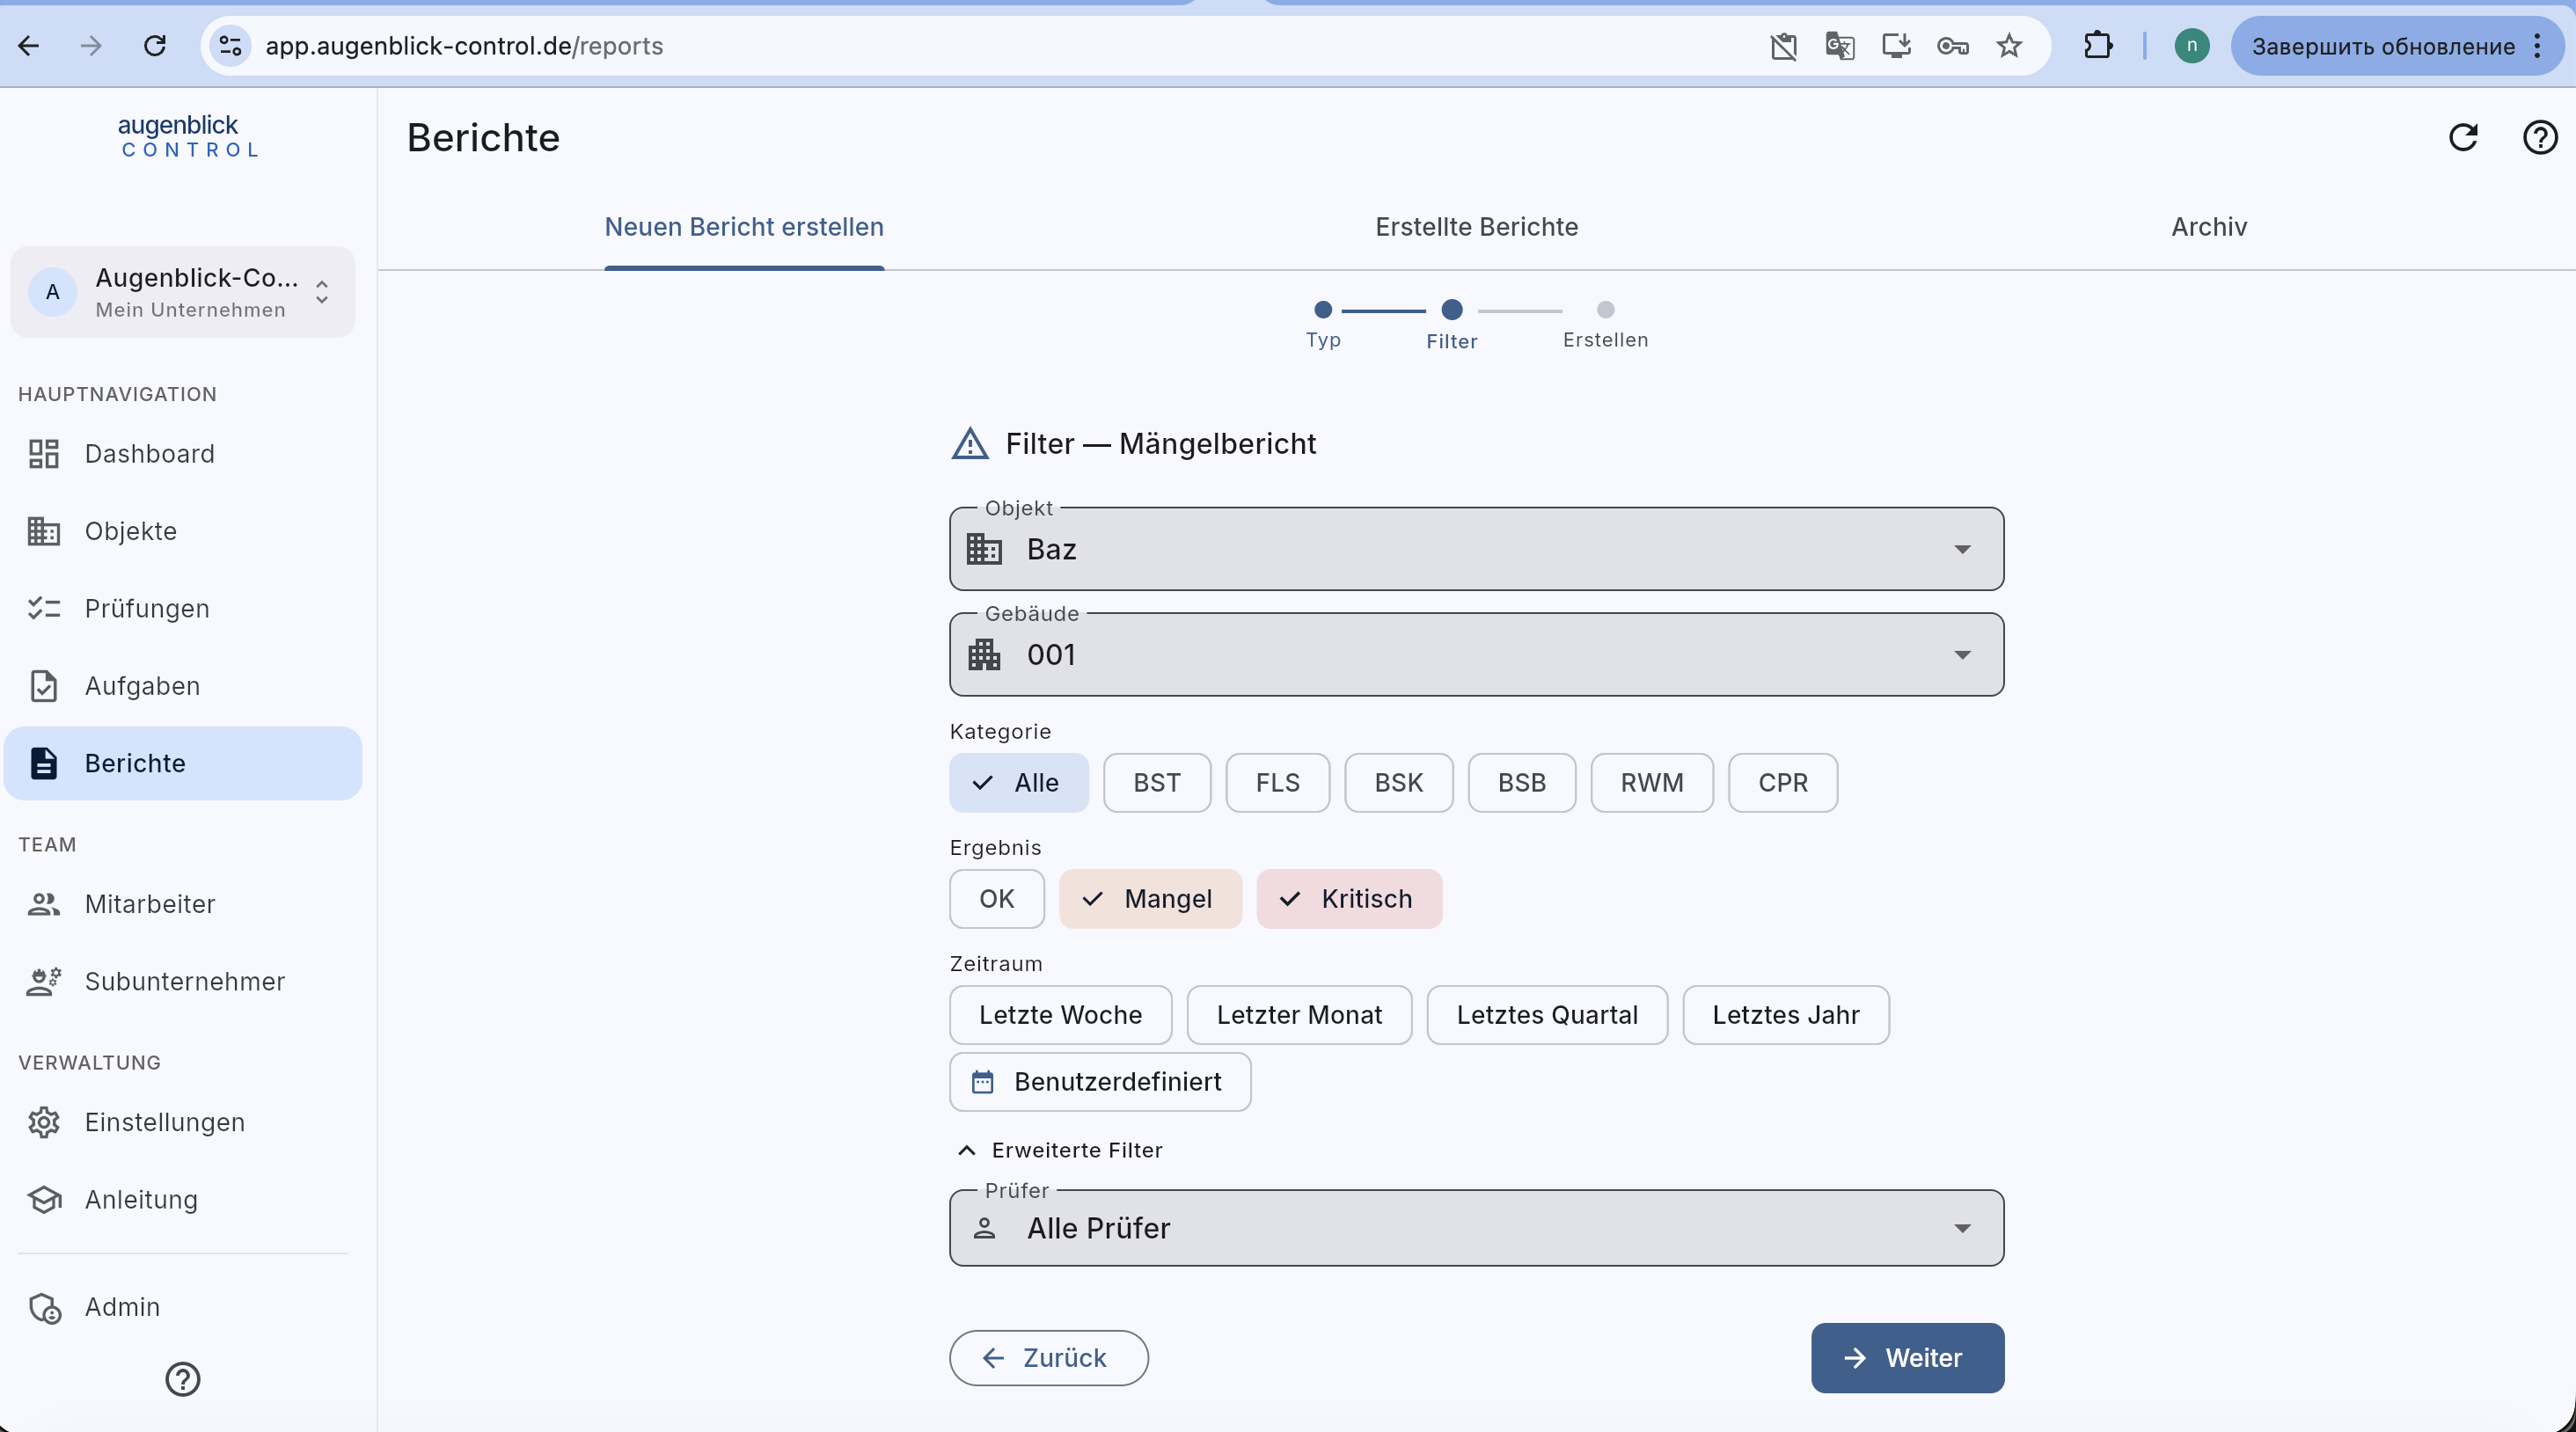Click the Subunternehmer icon in the sidebar
This screenshot has height=1432, width=2576.
(x=44, y=982)
